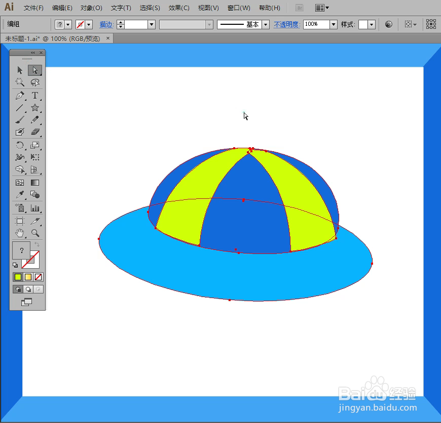Click the Fill box with question mark
The height and width of the screenshot is (423, 441).
pyautogui.click(x=21, y=250)
